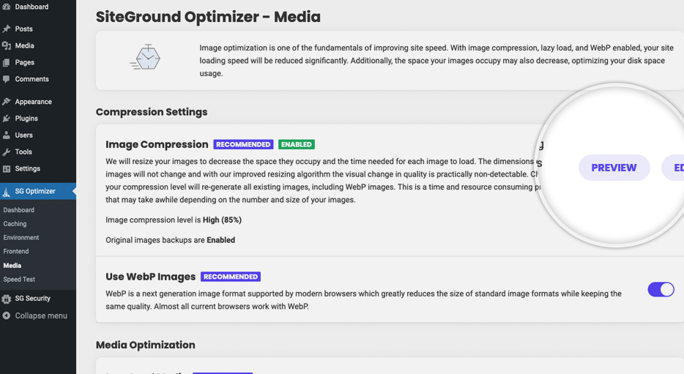Click the Appearance paintbrush icon
The height and width of the screenshot is (374, 684).
[x=6, y=102]
